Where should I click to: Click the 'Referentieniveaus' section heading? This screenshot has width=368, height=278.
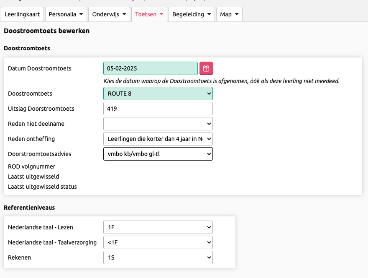(x=29, y=208)
